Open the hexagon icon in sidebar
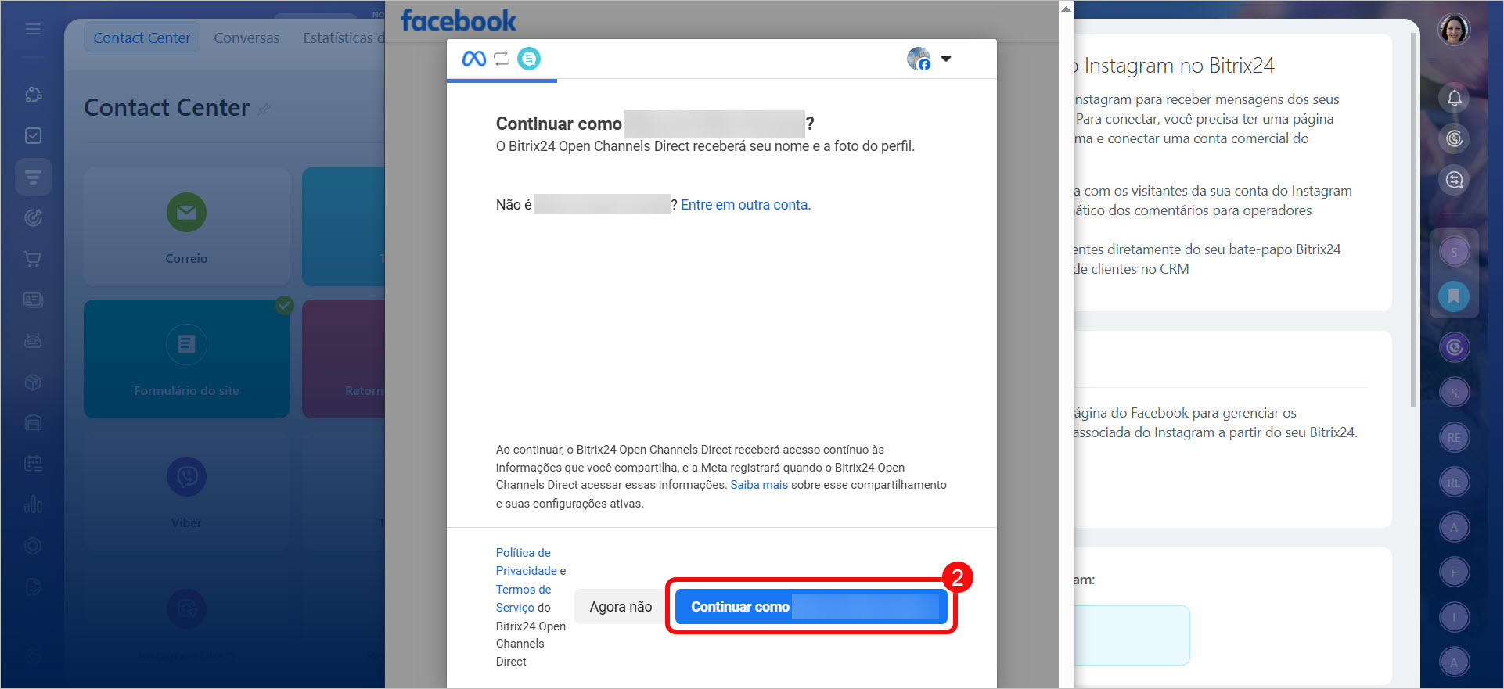The image size is (1504, 689). (33, 546)
